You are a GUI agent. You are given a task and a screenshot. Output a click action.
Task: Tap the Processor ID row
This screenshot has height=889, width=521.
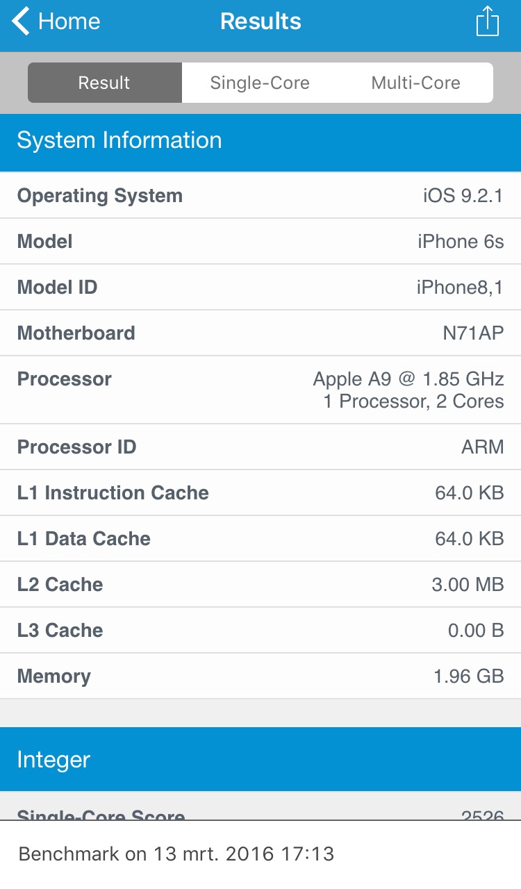pos(260,447)
